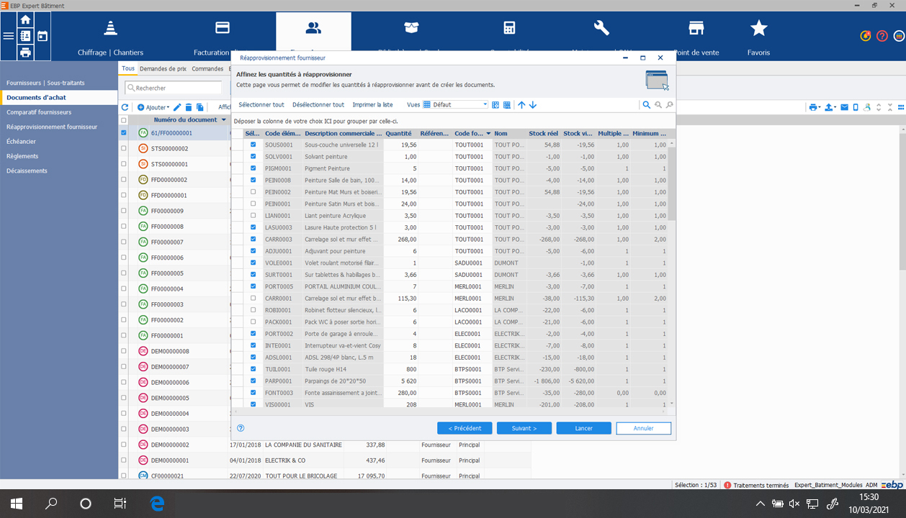Click the magnifying glass search icon in the dialog
This screenshot has width=906, height=518.
pyautogui.click(x=647, y=104)
